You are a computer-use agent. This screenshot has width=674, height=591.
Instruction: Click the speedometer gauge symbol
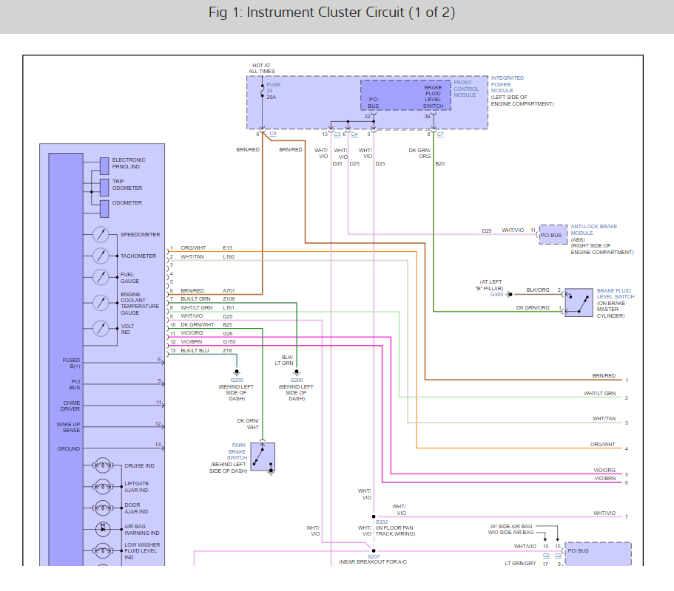coord(101,234)
